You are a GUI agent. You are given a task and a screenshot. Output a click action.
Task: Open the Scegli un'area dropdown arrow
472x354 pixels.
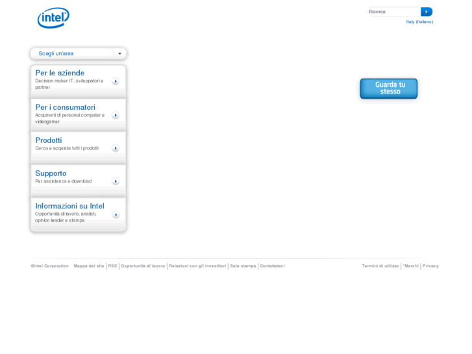pos(120,54)
